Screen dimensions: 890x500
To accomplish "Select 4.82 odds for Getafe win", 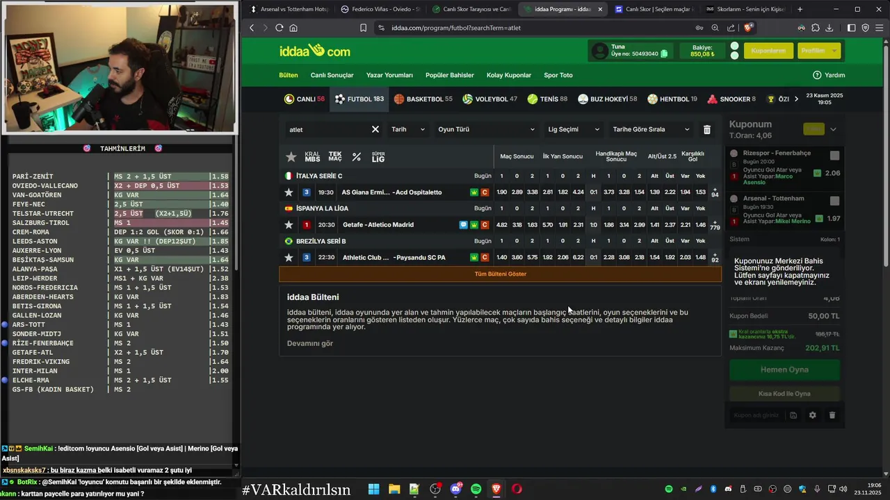I will pyautogui.click(x=501, y=225).
